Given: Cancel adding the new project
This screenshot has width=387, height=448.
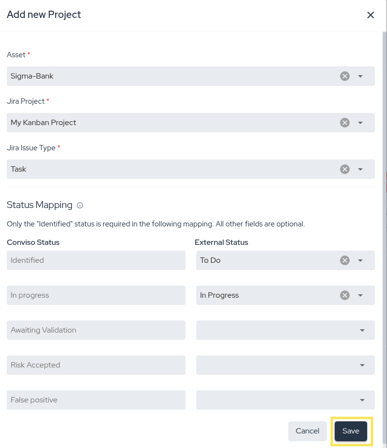Looking at the screenshot, I should pyautogui.click(x=307, y=431).
